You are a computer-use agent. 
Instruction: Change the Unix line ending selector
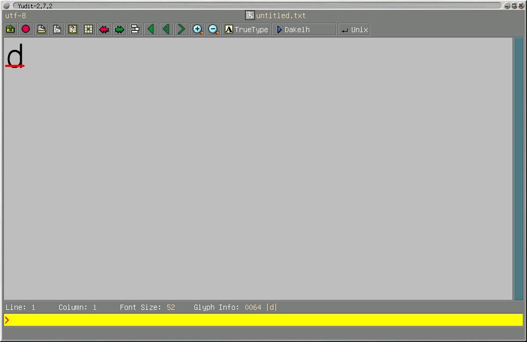pos(354,30)
